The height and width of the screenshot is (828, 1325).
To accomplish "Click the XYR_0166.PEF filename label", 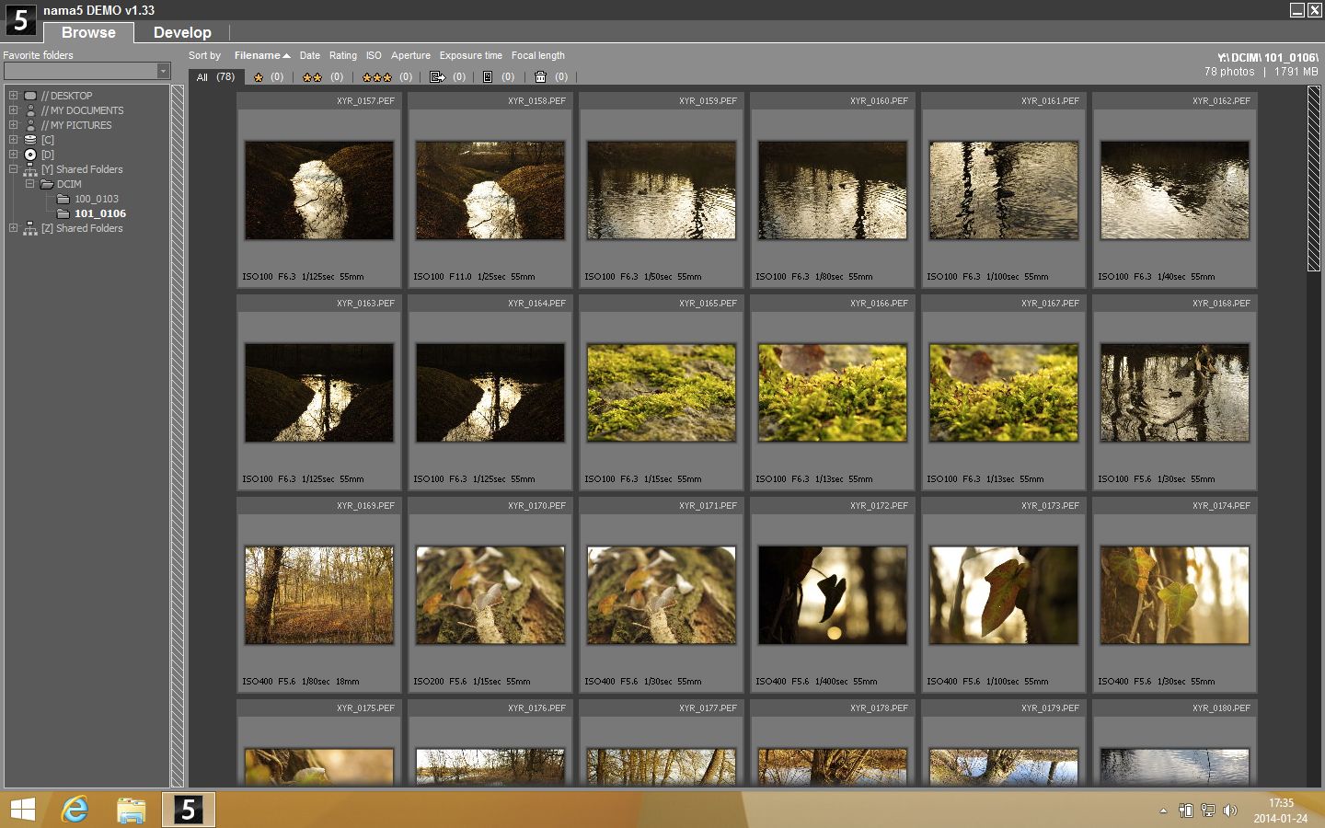I will pos(879,304).
